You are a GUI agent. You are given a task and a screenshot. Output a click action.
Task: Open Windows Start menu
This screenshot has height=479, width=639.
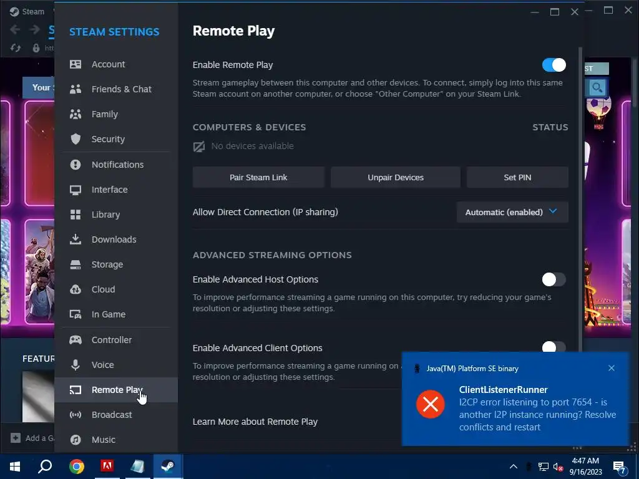15,467
